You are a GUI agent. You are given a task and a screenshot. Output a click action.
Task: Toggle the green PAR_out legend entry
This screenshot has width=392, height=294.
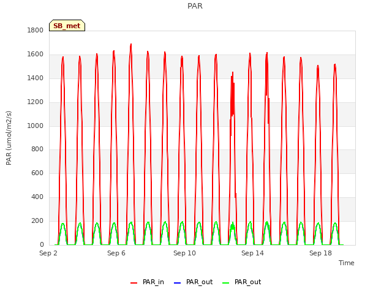pos(241,282)
